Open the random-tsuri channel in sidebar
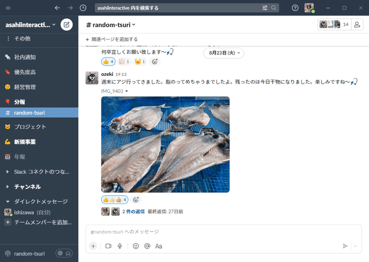 pyautogui.click(x=39, y=113)
